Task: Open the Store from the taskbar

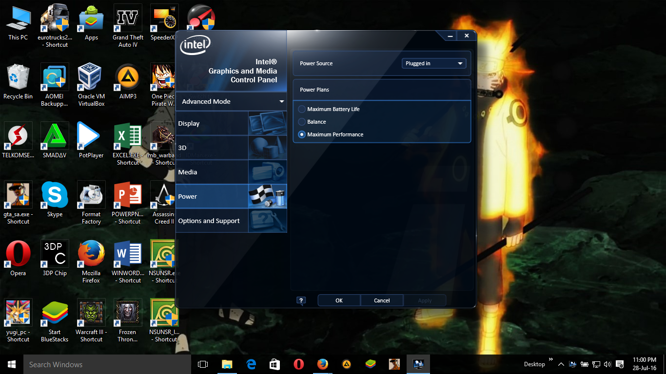Action: (x=275, y=364)
